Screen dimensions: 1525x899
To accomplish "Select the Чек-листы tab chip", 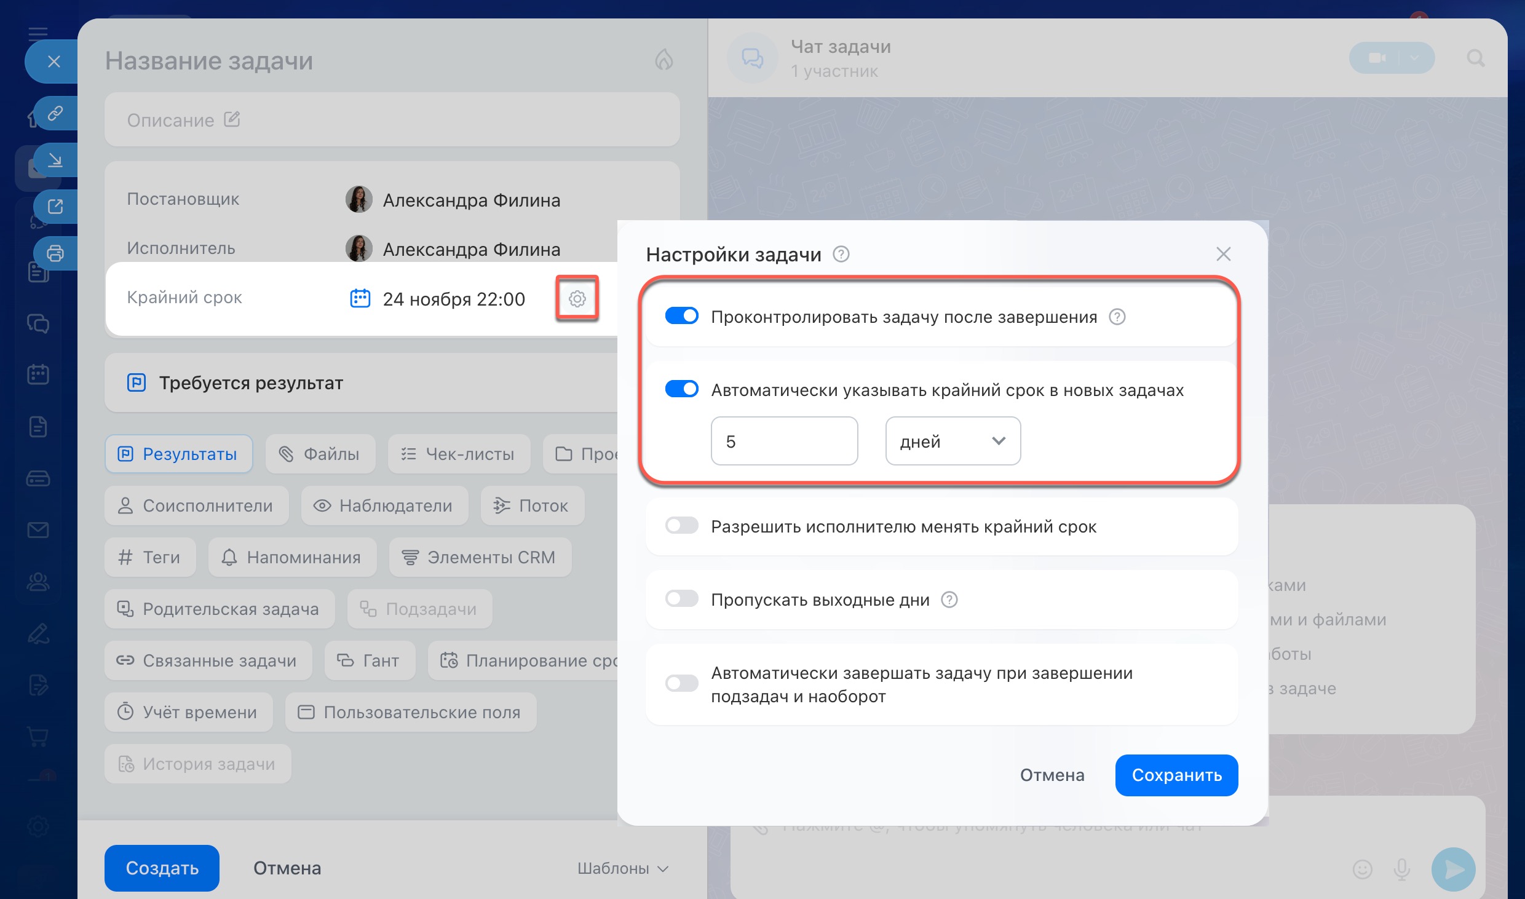I will (x=459, y=454).
